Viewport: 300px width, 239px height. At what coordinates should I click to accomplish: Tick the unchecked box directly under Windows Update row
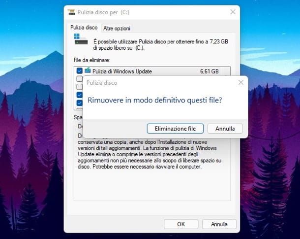[79, 79]
